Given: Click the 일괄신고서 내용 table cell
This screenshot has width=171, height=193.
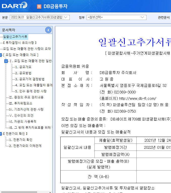Looking at the screenshot, I should click(x=78, y=147).
